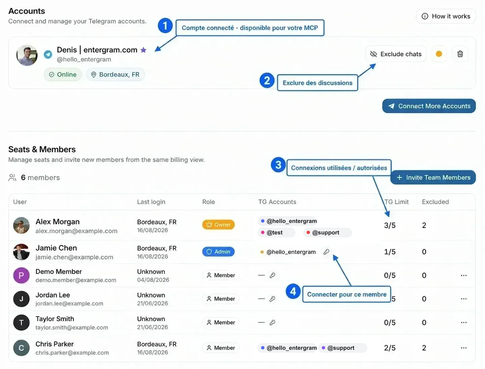The image size is (485, 369).
Task: Click link icon in Demo Member row
Action: pos(273,275)
